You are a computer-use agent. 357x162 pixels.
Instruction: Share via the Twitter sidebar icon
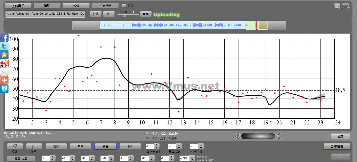[4, 46]
